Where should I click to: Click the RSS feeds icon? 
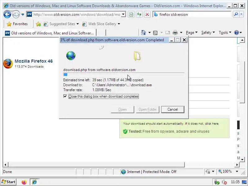tap(155, 33)
